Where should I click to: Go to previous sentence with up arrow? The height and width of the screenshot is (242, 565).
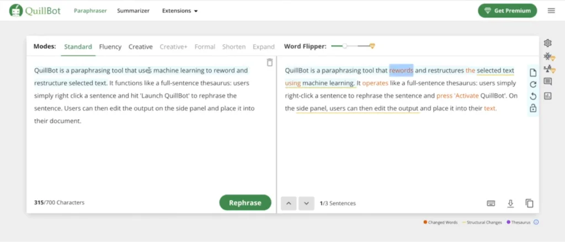pos(288,203)
